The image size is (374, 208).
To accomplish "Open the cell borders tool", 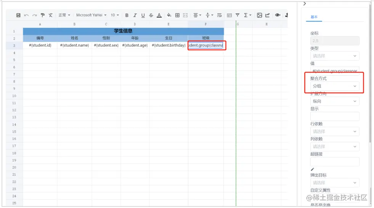I will pos(177,15).
